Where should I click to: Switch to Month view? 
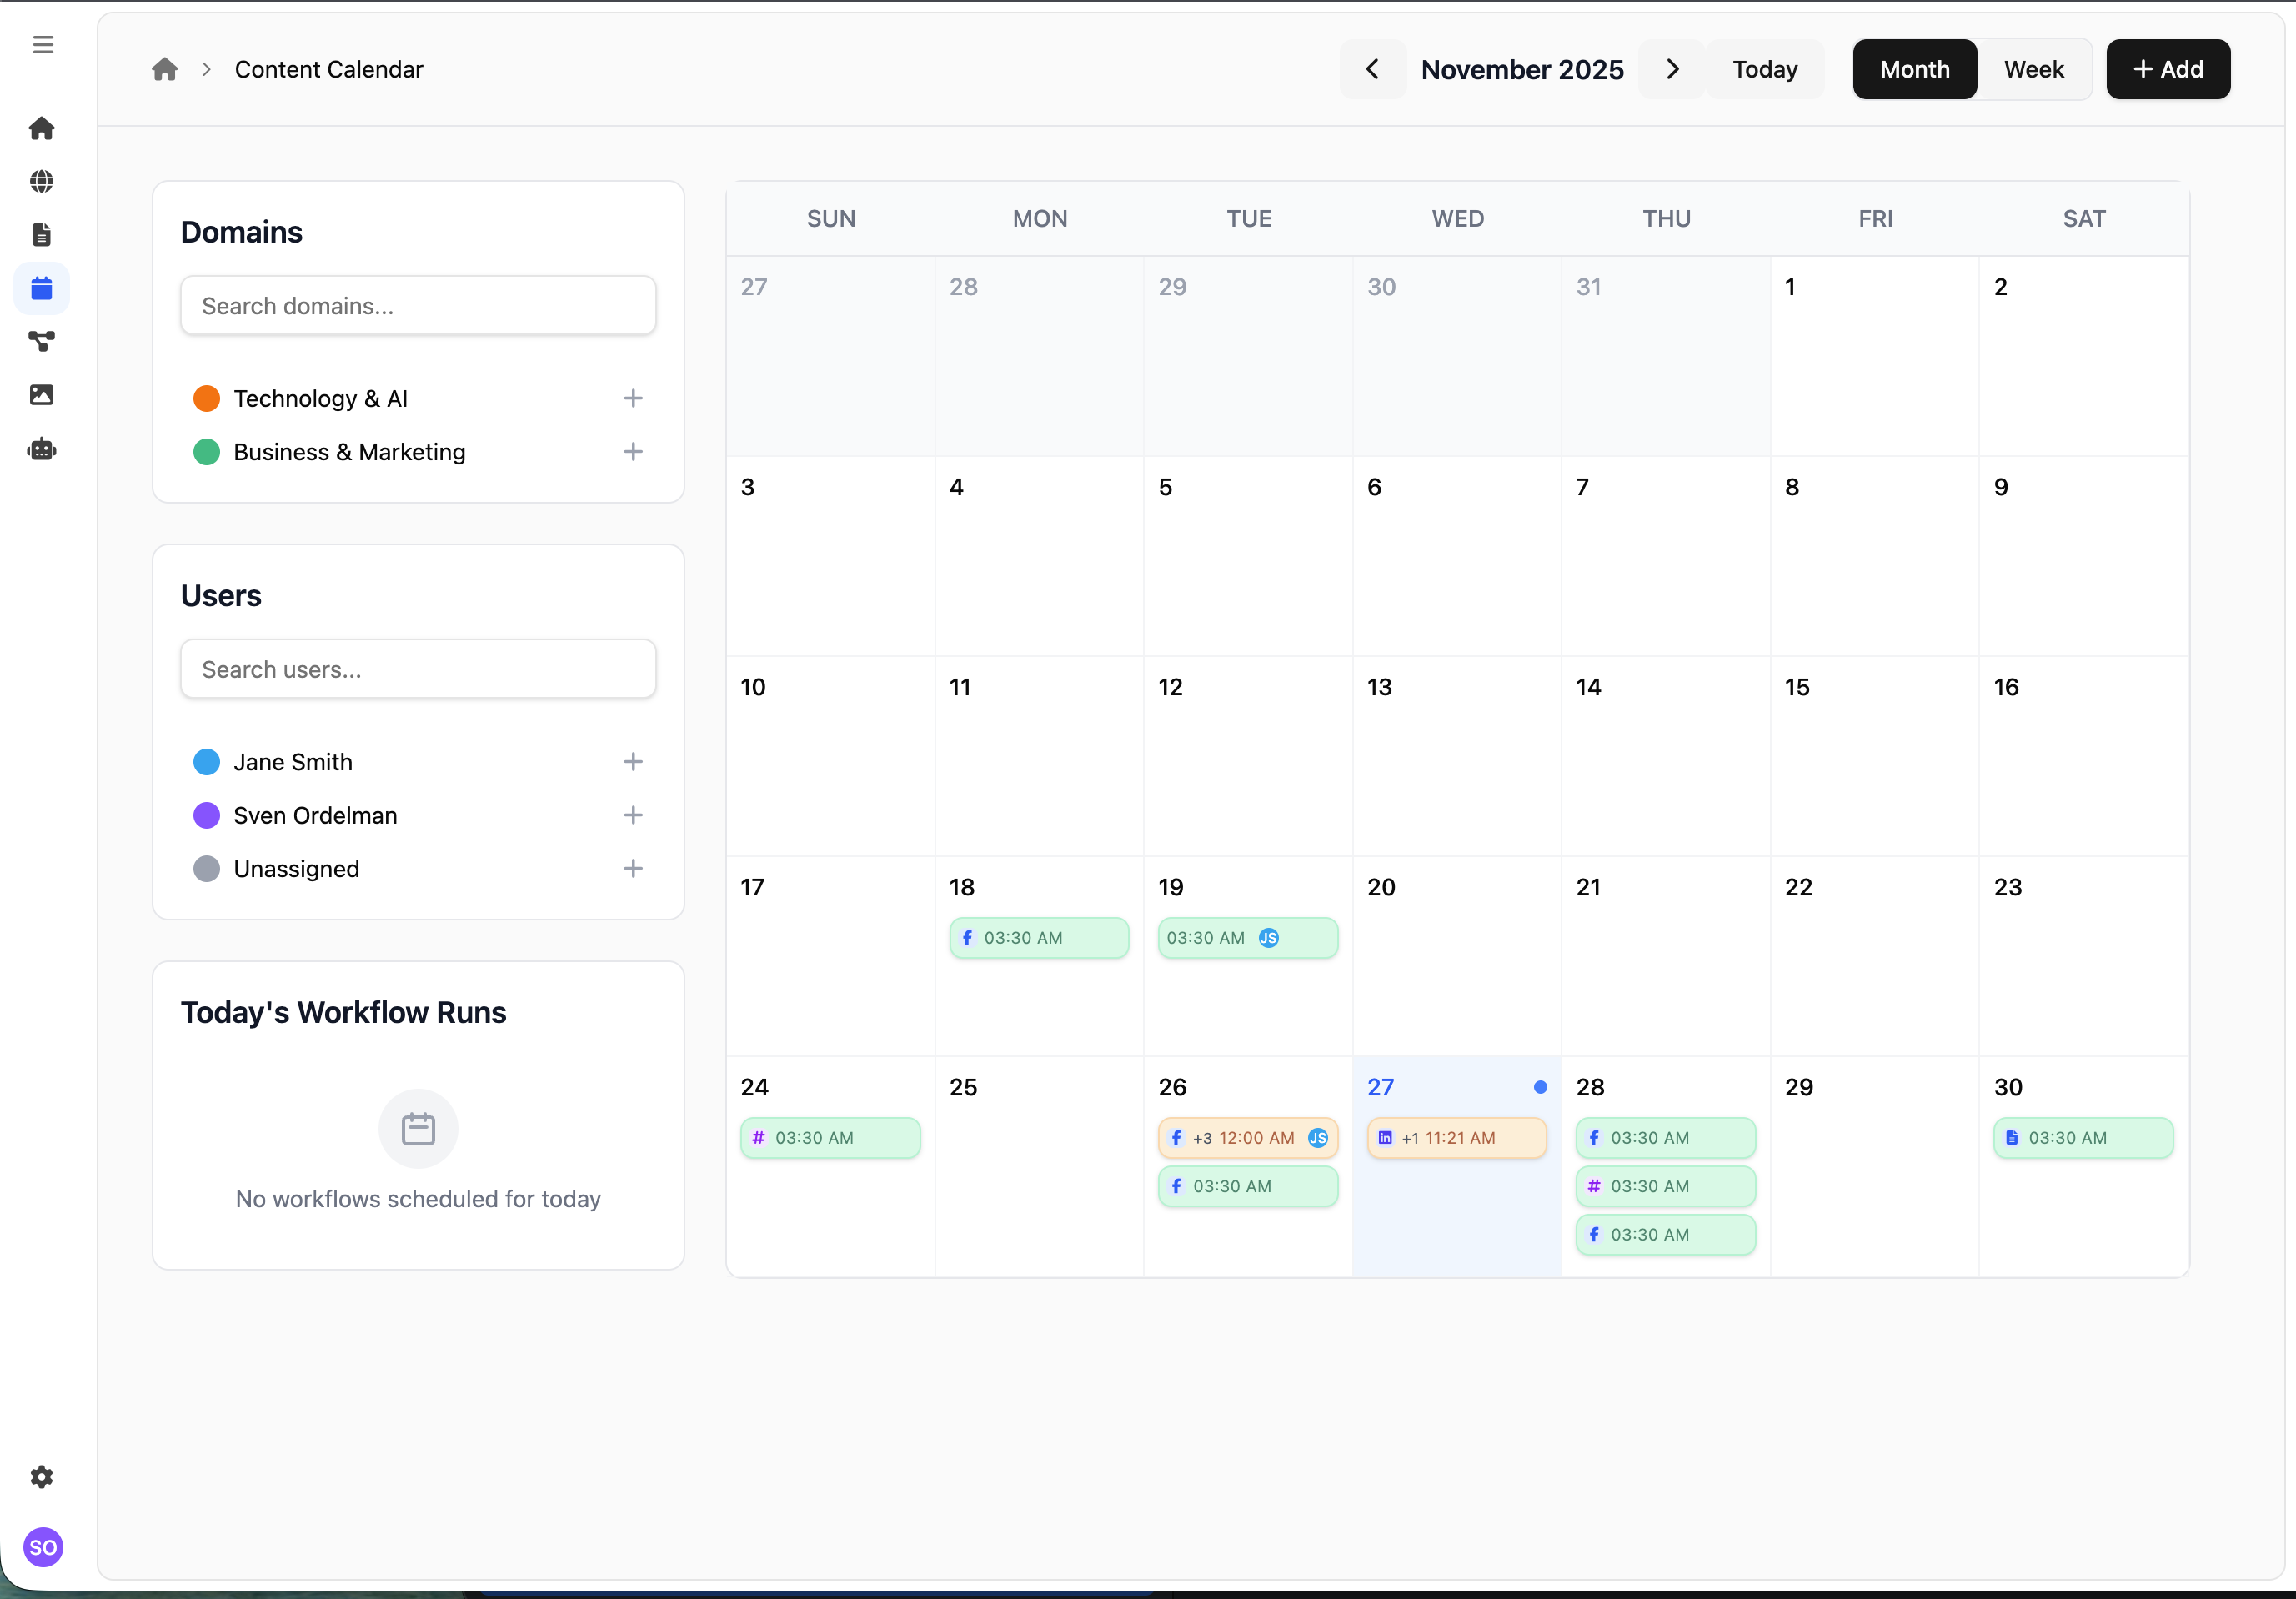coord(1914,69)
